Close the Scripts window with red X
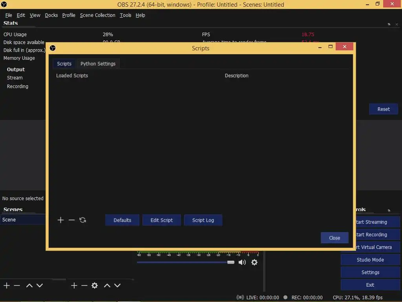Viewport: 402px width, 302px height. tap(344, 46)
